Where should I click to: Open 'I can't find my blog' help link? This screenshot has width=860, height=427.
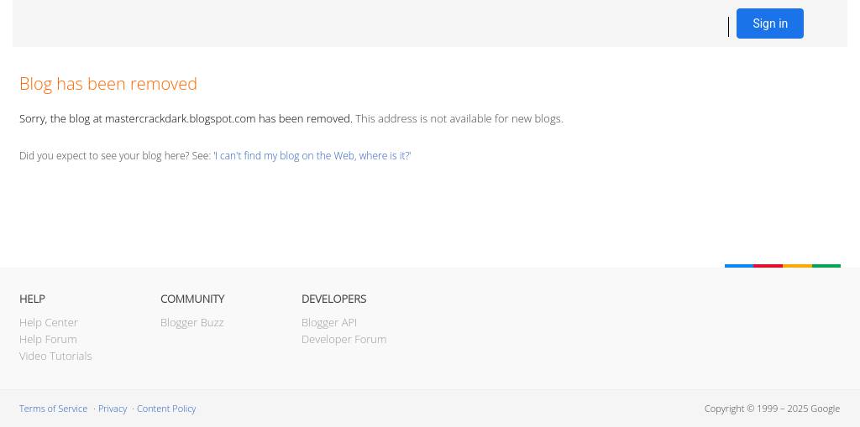click(312, 155)
